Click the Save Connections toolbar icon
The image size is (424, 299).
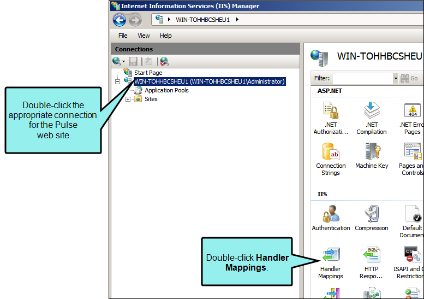tap(133, 61)
